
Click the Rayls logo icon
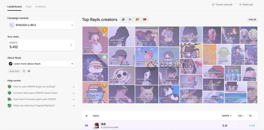click(x=10, y=64)
